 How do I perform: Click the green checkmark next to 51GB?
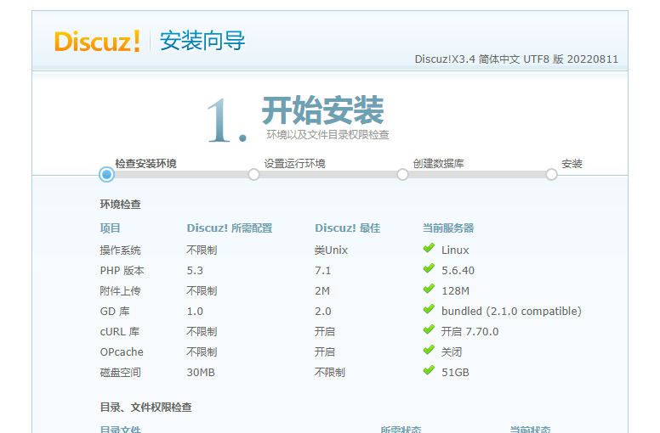tap(429, 371)
